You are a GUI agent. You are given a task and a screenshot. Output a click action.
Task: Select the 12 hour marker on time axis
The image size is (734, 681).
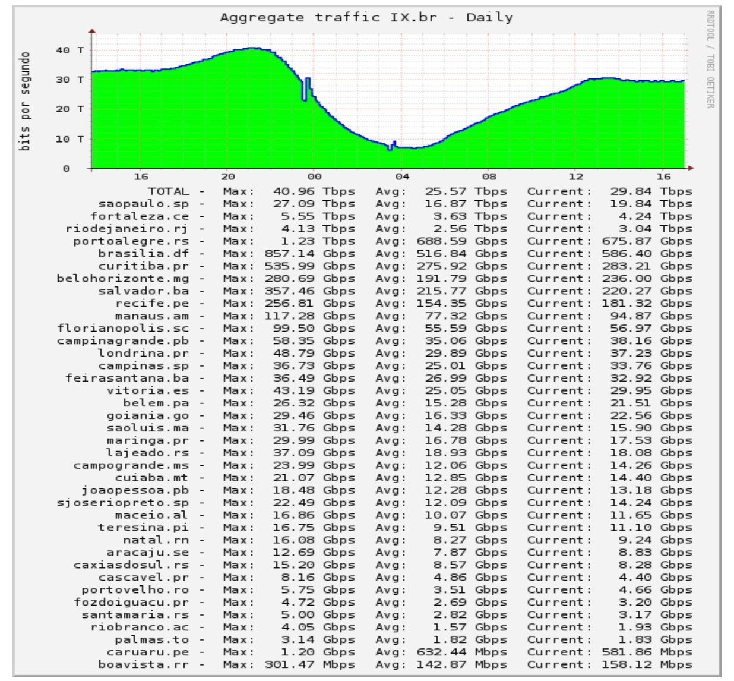[575, 176]
